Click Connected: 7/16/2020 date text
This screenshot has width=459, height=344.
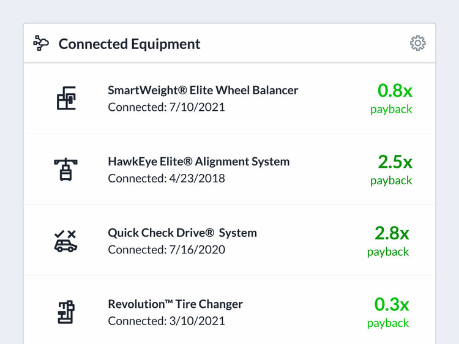point(166,250)
